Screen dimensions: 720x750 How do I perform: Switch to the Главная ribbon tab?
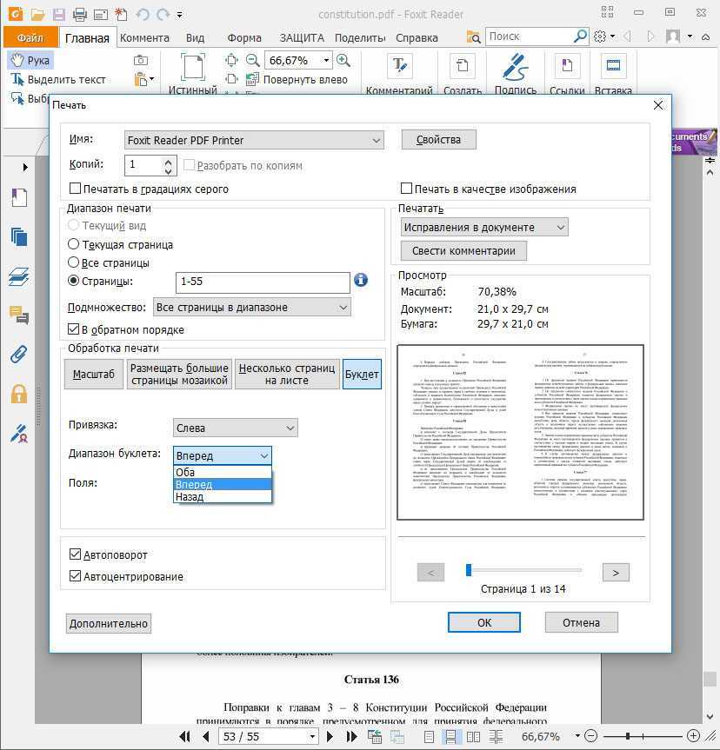click(87, 37)
